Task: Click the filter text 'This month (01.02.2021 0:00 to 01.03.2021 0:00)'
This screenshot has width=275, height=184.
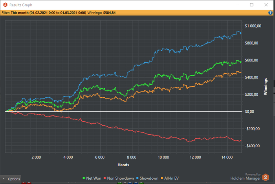Action: [48, 13]
